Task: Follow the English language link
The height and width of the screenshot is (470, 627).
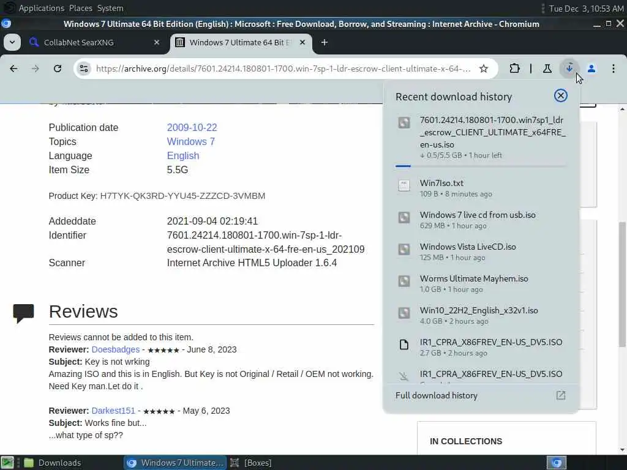Action: coord(182,155)
